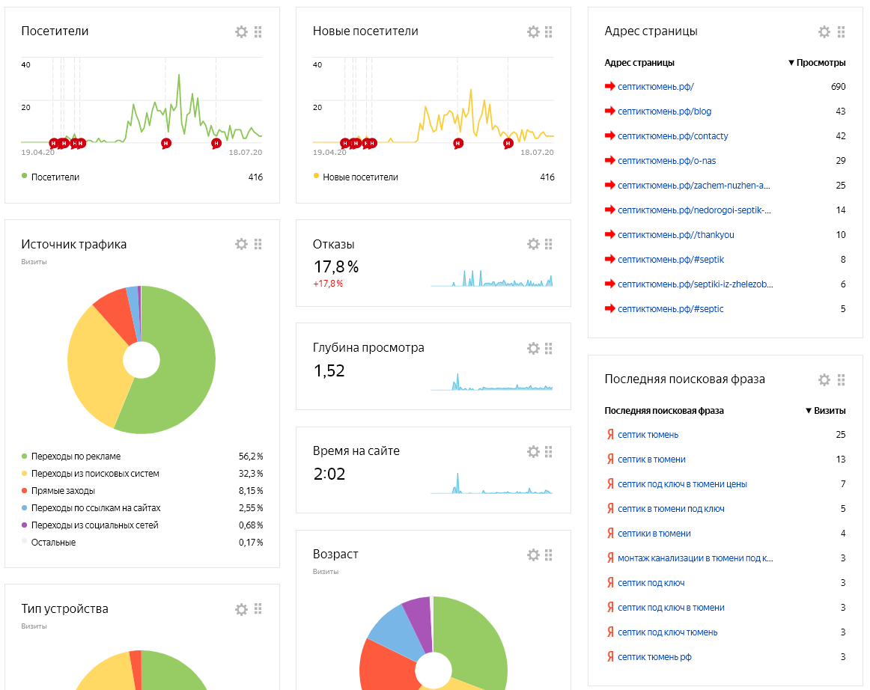Open септиктюмень.рф/septiki-iz-zhelezob... link
The width and height of the screenshot is (870, 690).
click(x=696, y=284)
